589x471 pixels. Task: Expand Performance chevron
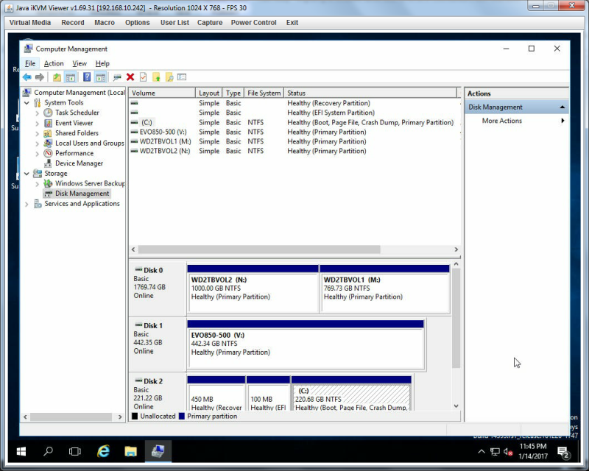[x=38, y=154]
